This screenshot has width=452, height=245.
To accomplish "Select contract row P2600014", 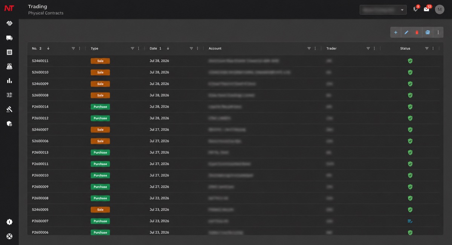I will pos(234,107).
